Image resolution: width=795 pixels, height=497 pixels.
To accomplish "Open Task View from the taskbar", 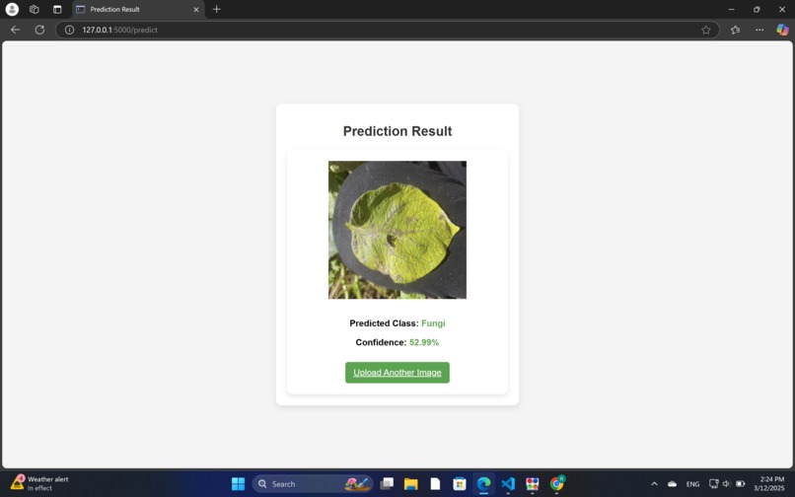I will pos(387,484).
